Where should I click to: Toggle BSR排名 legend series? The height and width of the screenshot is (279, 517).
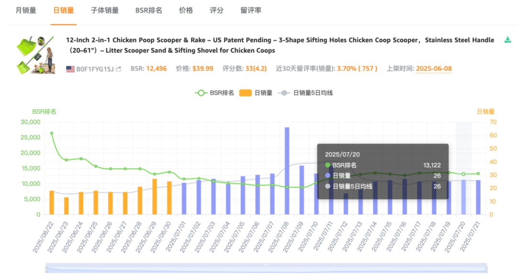[x=214, y=93]
